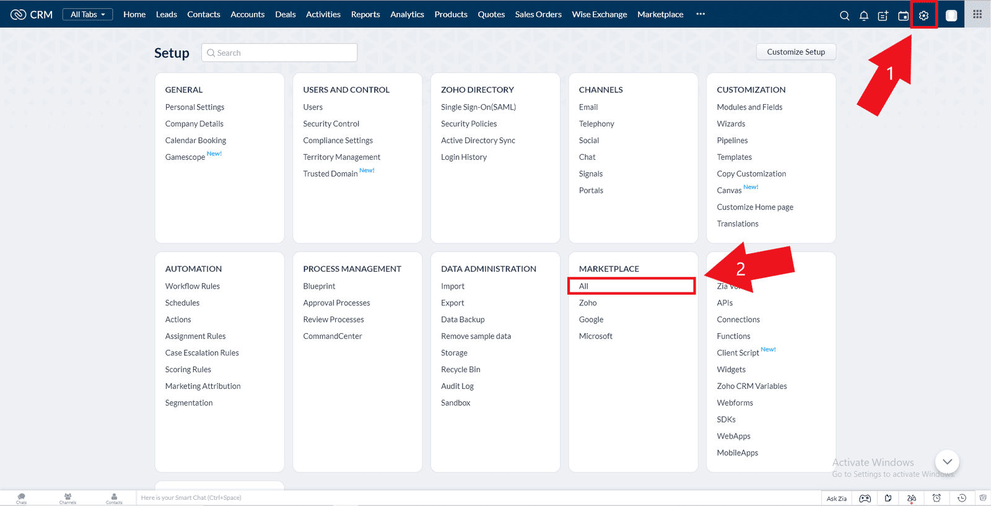Open Single Sign-On(SAML) link
This screenshot has height=506, width=991.
[x=478, y=107]
